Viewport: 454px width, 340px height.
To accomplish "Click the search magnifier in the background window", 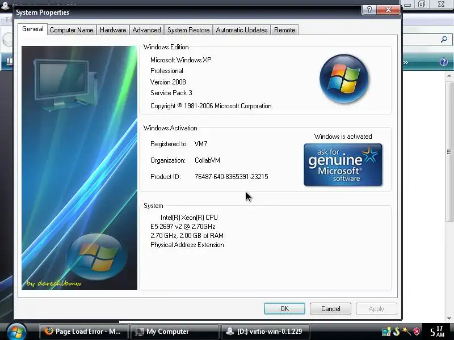I will pos(444,39).
